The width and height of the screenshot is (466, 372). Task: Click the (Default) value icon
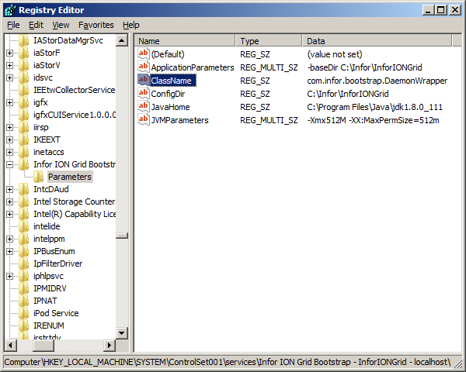(143, 53)
